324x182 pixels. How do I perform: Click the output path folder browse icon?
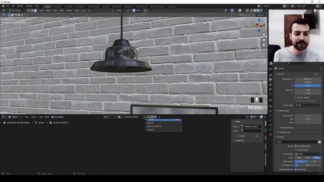pos(319,142)
